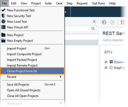Open the Help menu
The image size is (128, 107).
[x=112, y=3]
